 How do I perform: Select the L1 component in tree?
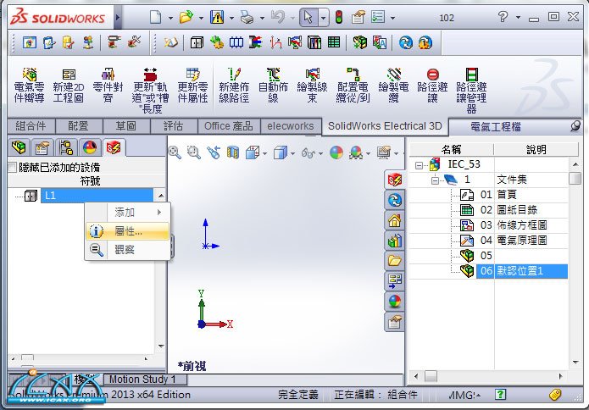[x=97, y=196]
